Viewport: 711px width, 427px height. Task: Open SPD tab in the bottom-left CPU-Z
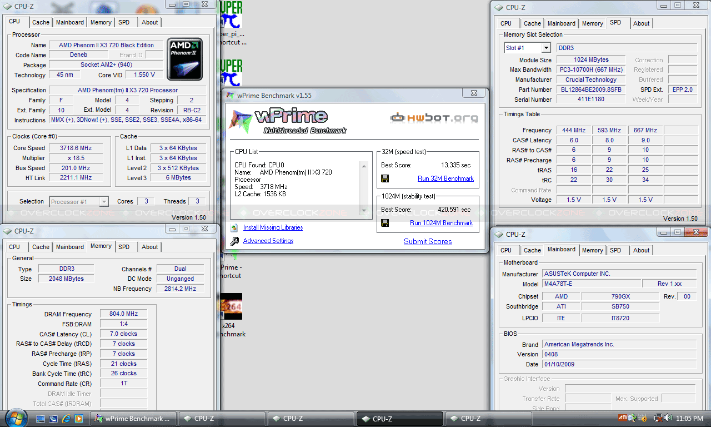pyautogui.click(x=124, y=247)
